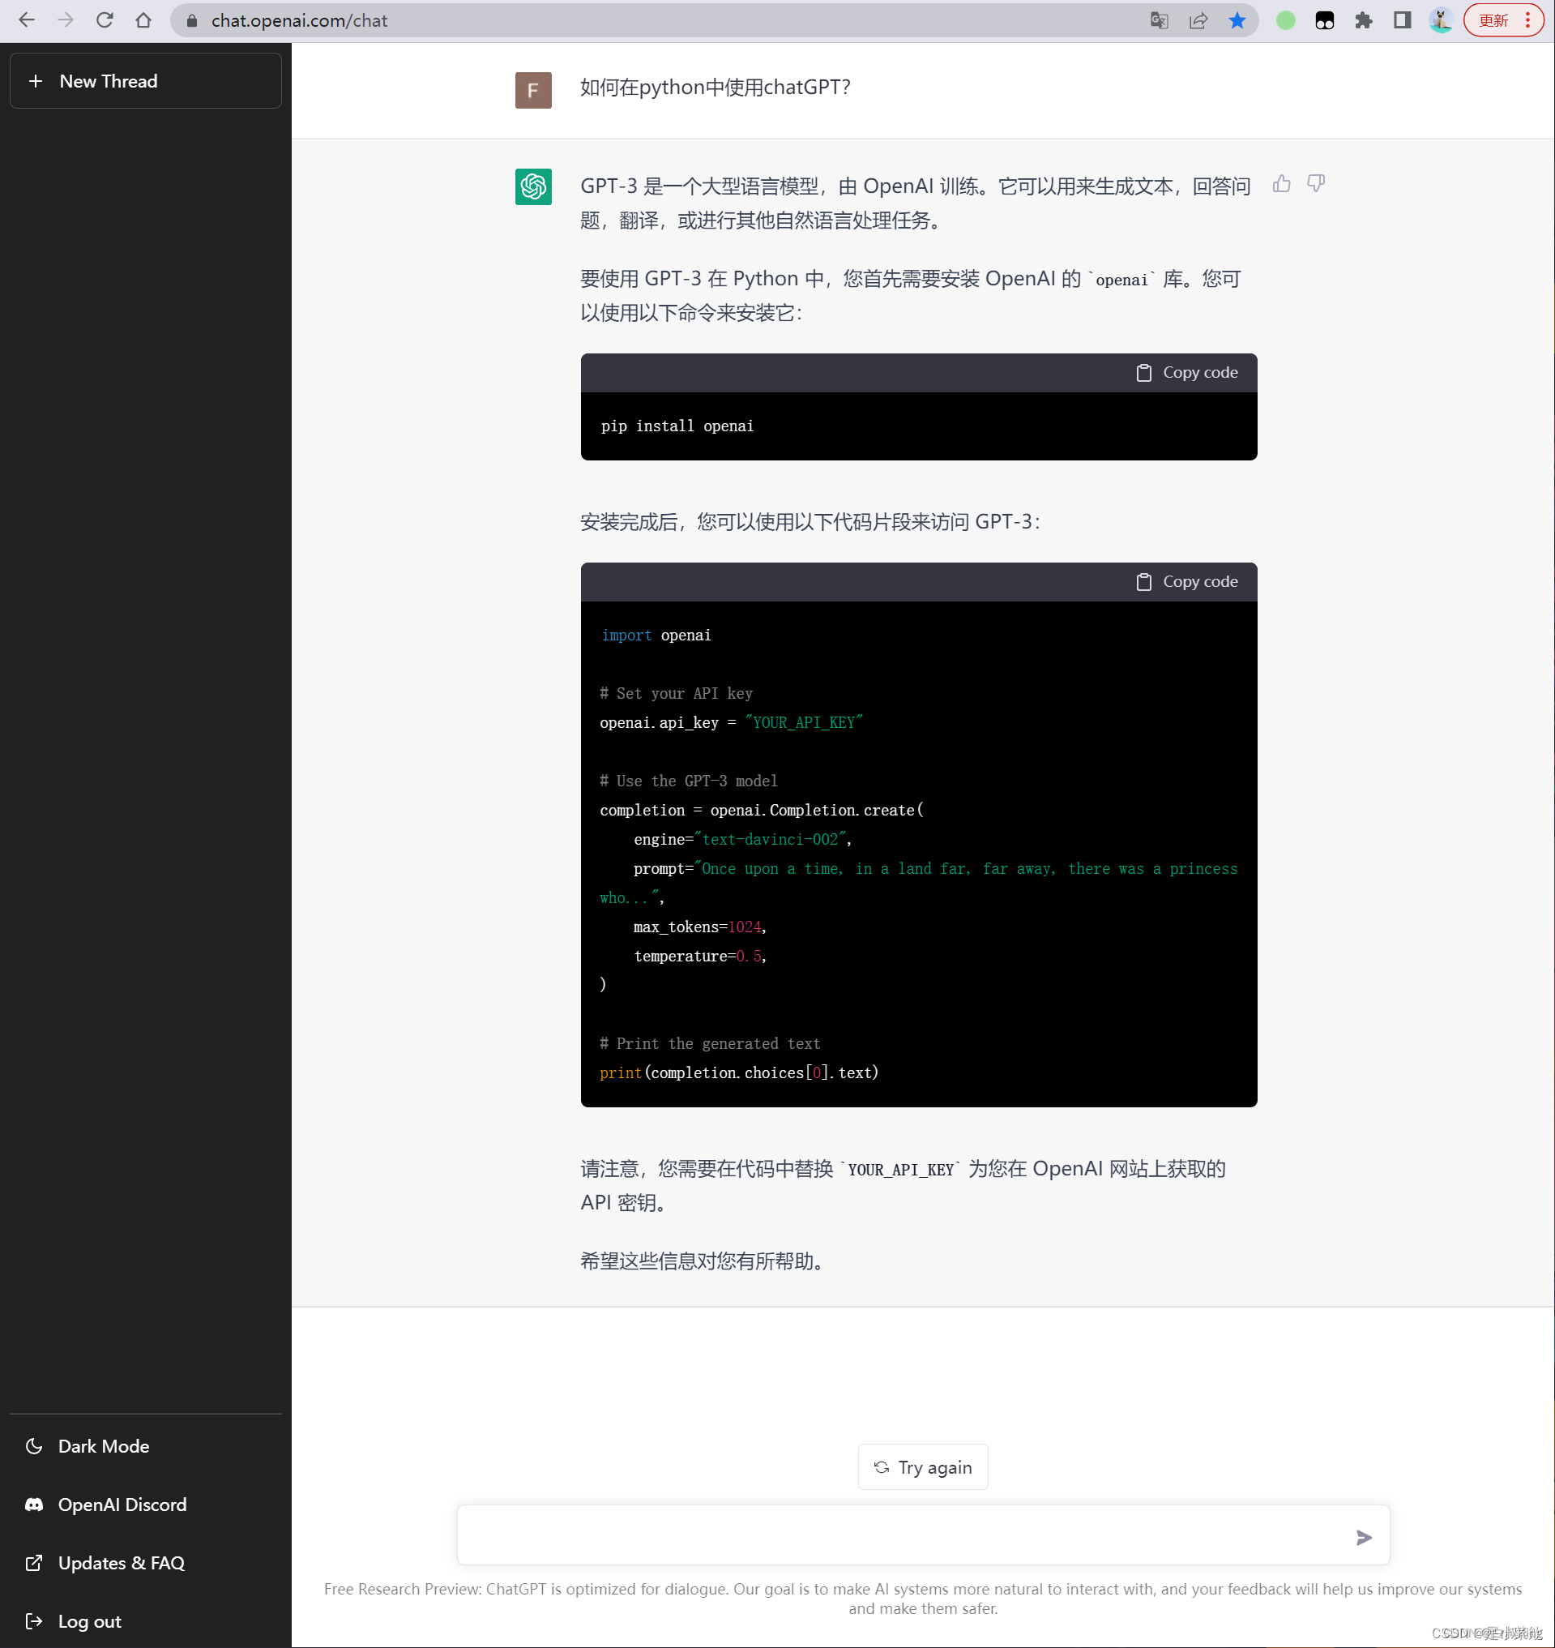This screenshot has width=1555, height=1648.
Task: Toggle the browser side panel icon
Action: pos(1403,21)
